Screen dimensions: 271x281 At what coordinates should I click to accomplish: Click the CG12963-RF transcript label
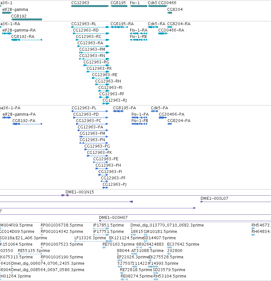point(111,94)
